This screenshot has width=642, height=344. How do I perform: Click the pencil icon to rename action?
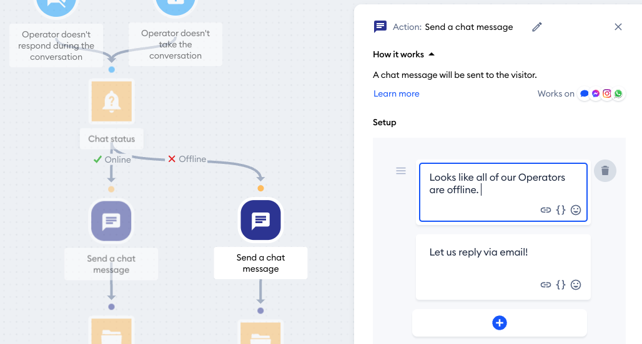(x=537, y=27)
